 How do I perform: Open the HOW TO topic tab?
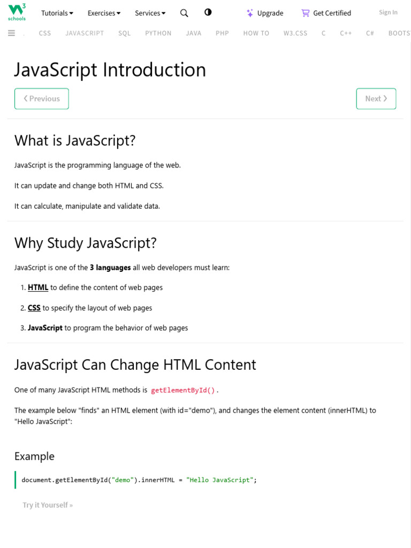pyautogui.click(x=256, y=33)
